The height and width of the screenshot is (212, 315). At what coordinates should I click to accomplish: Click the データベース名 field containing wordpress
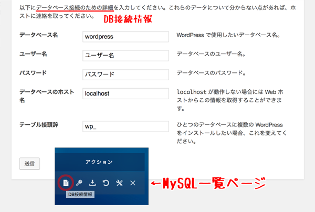pyautogui.click(x=125, y=37)
